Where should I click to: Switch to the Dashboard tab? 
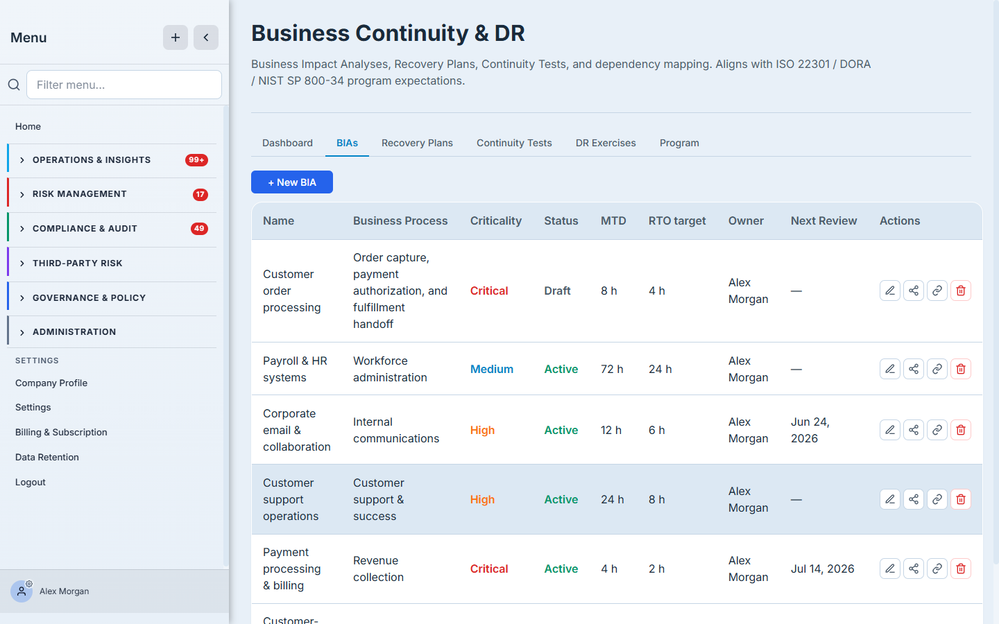[287, 143]
